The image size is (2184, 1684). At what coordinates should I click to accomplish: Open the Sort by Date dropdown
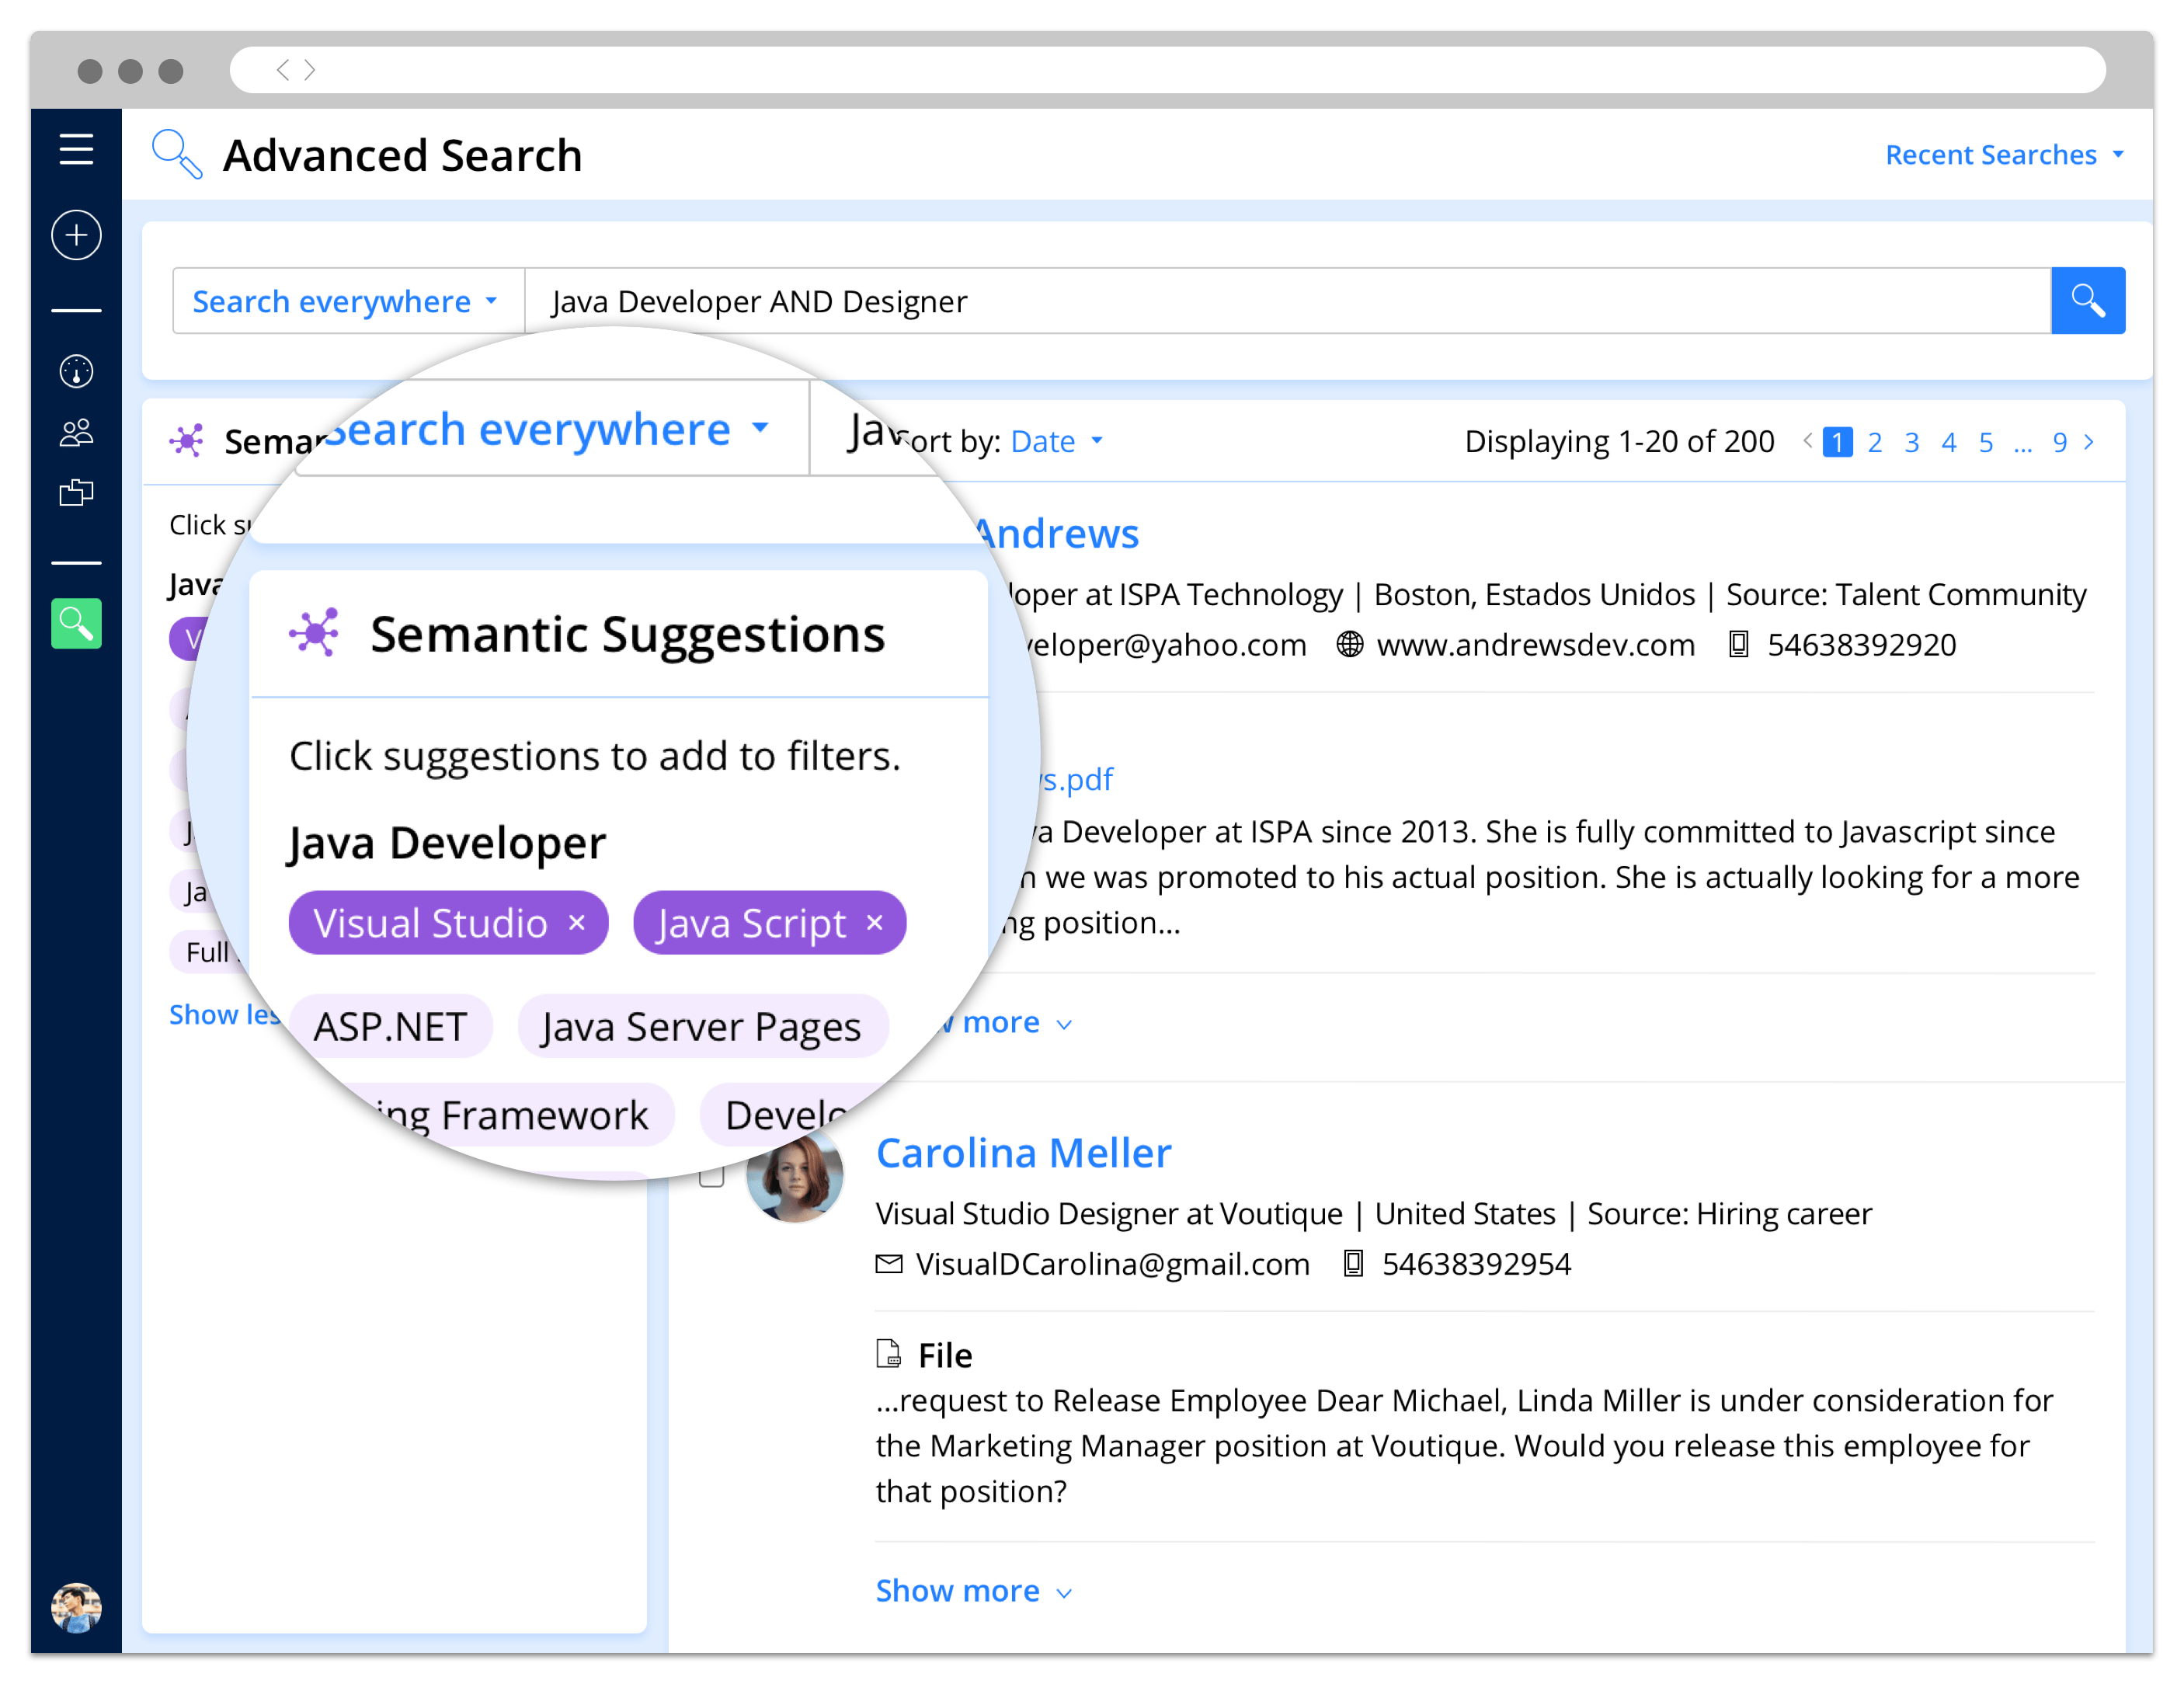[1057, 441]
